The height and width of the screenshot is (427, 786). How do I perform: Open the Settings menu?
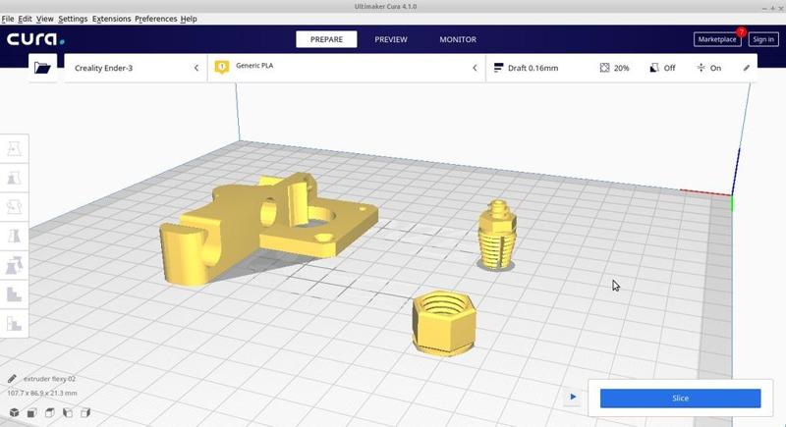(73, 19)
